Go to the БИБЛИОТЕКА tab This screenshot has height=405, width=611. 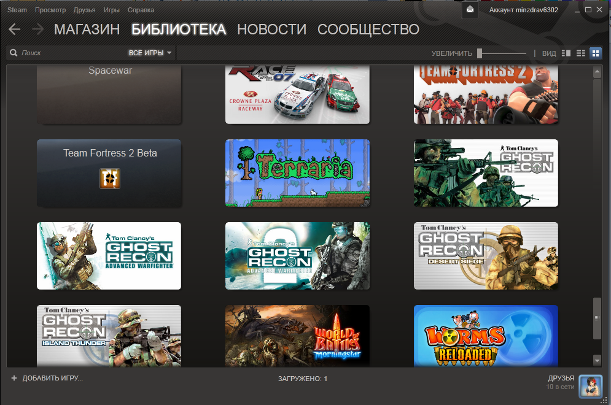179,29
